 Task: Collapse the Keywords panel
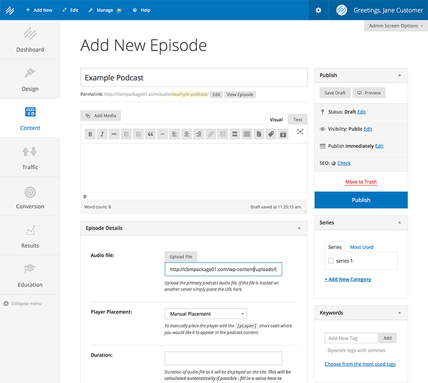point(400,312)
